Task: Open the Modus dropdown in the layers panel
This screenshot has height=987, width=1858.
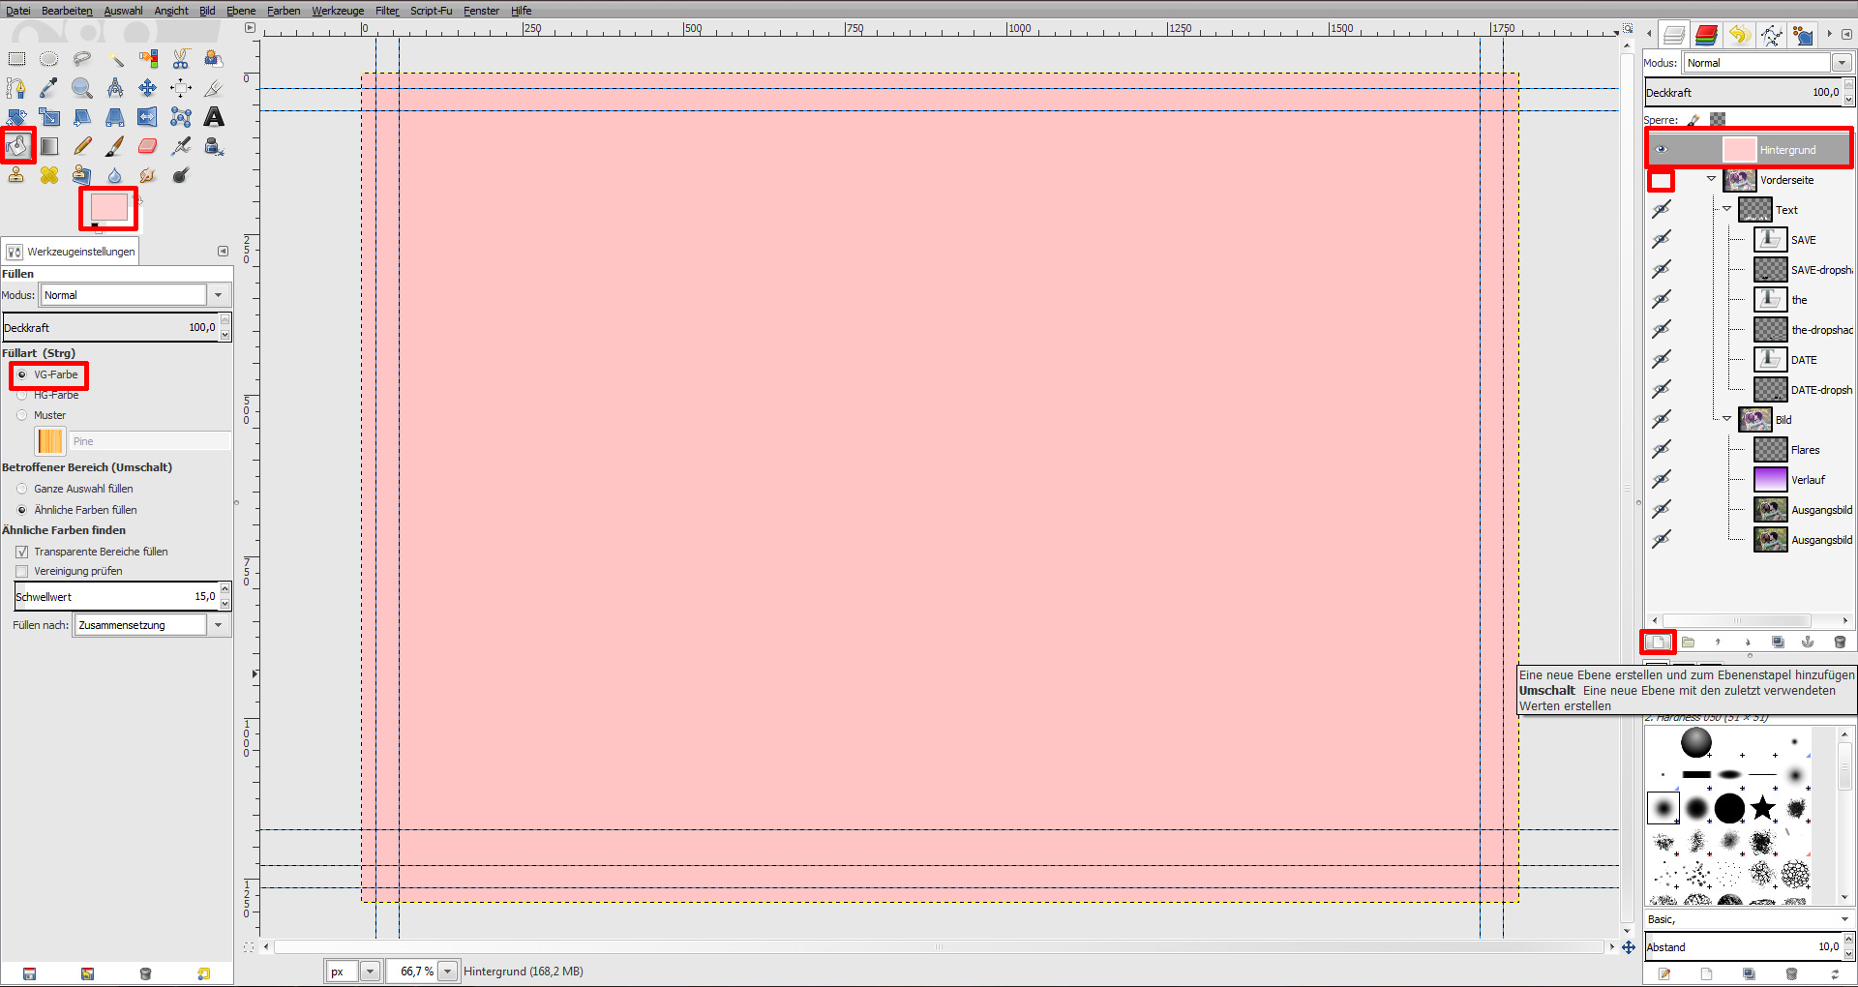Action: click(1842, 62)
